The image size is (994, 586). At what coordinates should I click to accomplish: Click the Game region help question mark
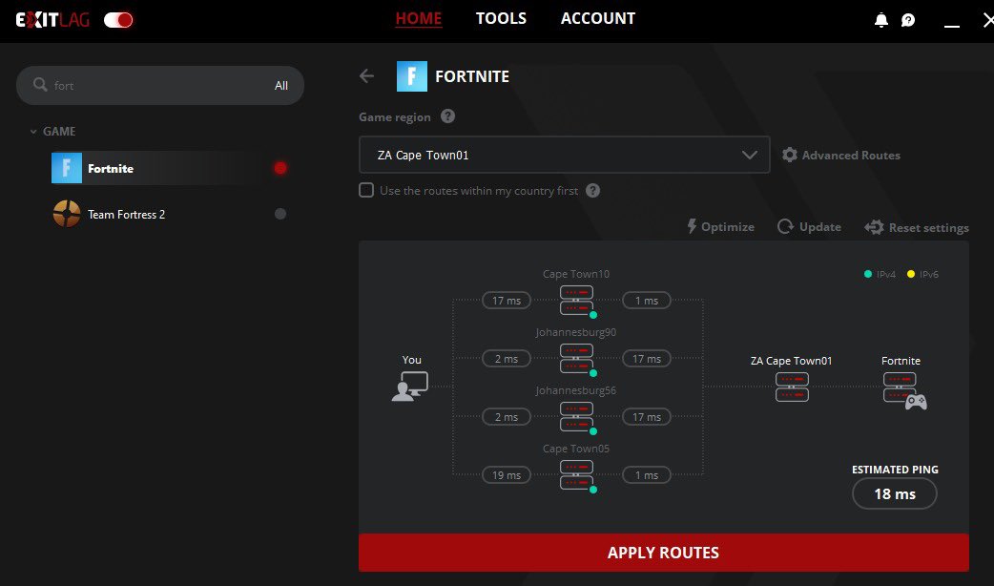pyautogui.click(x=445, y=116)
